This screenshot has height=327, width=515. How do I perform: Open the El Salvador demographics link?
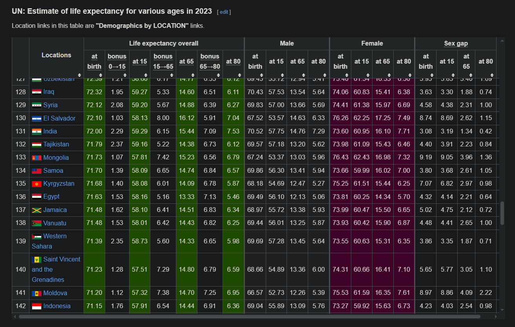[59, 118]
